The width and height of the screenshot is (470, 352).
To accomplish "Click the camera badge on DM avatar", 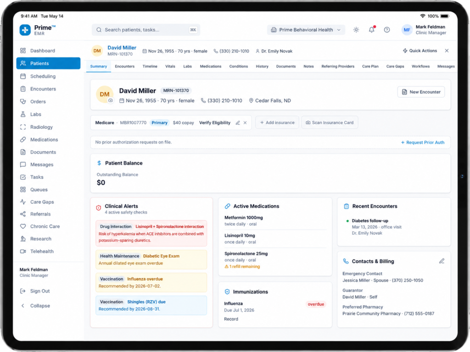I will click(x=111, y=100).
